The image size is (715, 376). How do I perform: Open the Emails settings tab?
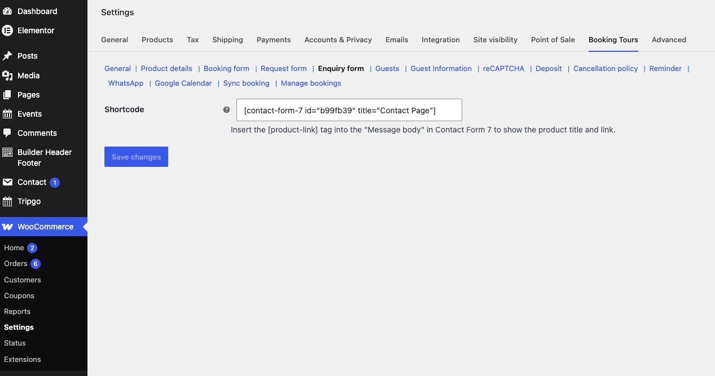(397, 39)
